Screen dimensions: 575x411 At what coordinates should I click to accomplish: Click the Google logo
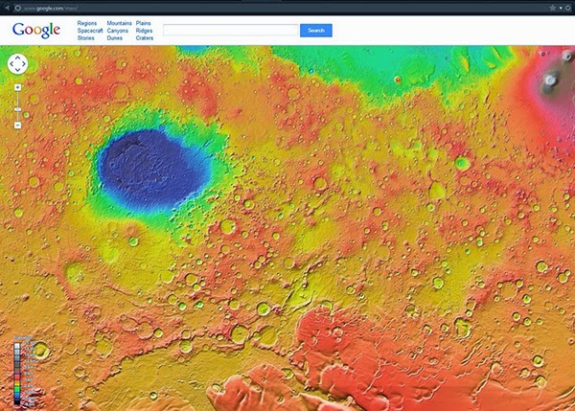coord(36,30)
